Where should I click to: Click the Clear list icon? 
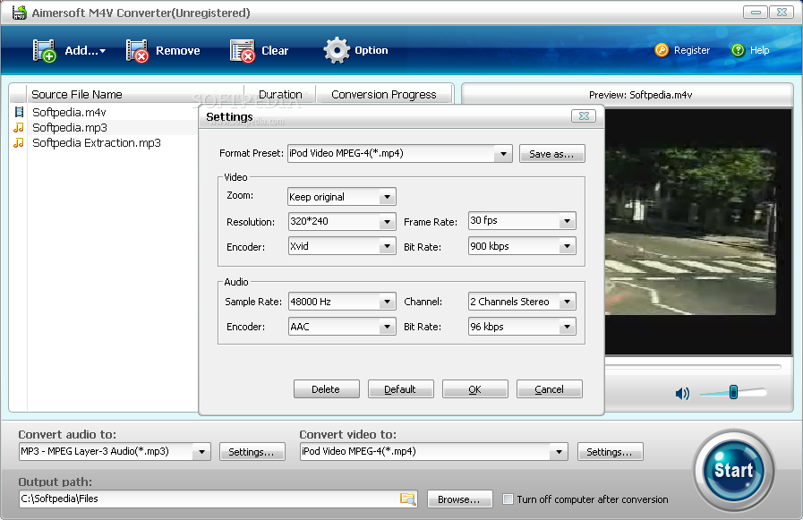(243, 51)
